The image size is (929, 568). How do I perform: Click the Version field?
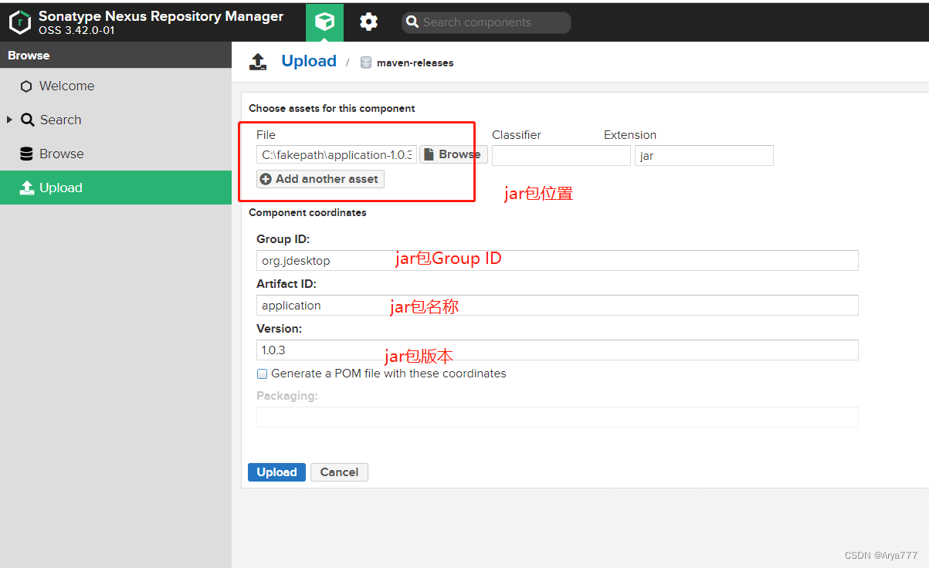pyautogui.click(x=558, y=350)
